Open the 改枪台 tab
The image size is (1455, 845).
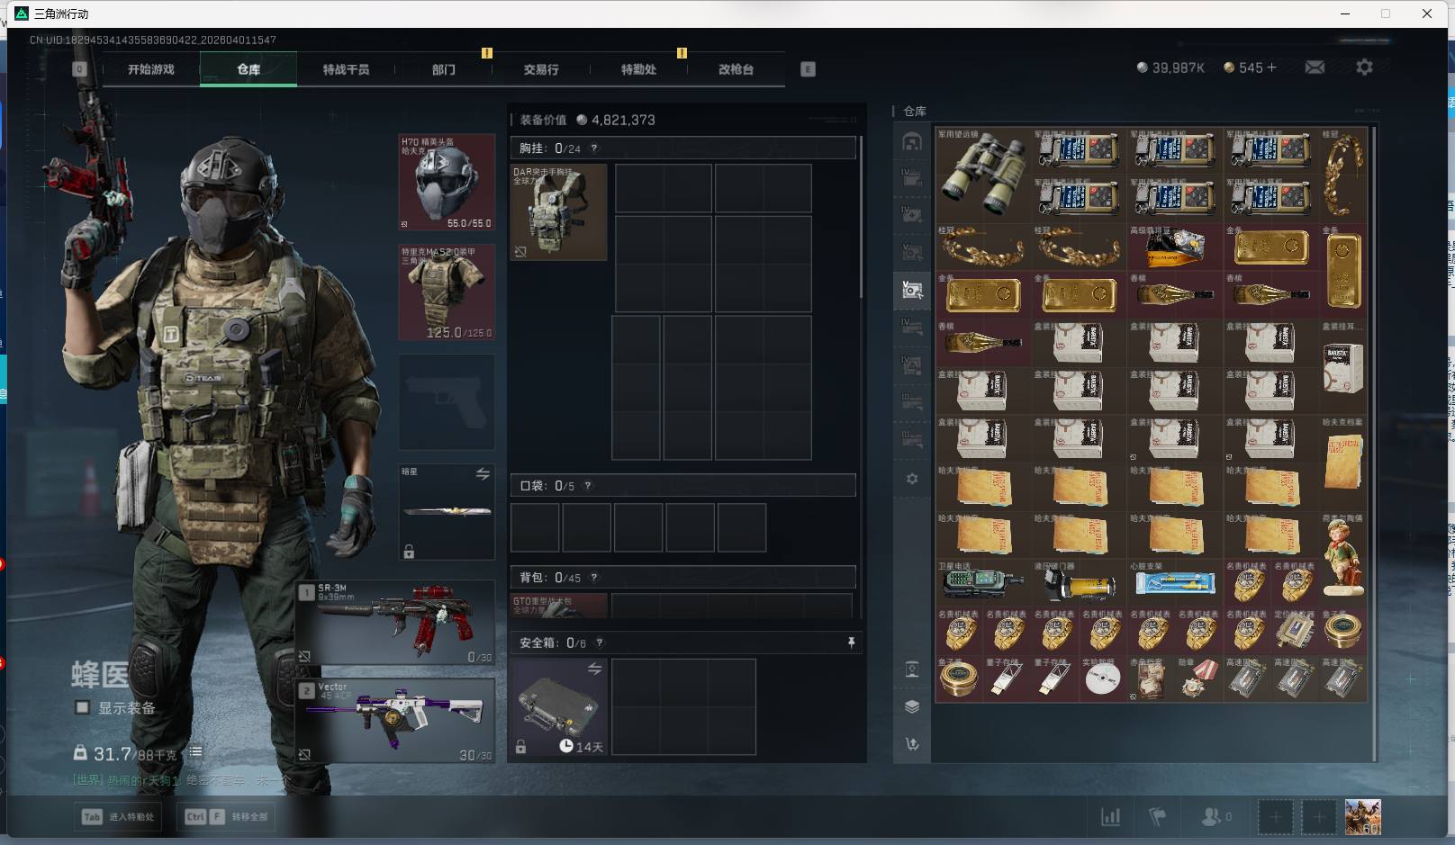coord(736,69)
